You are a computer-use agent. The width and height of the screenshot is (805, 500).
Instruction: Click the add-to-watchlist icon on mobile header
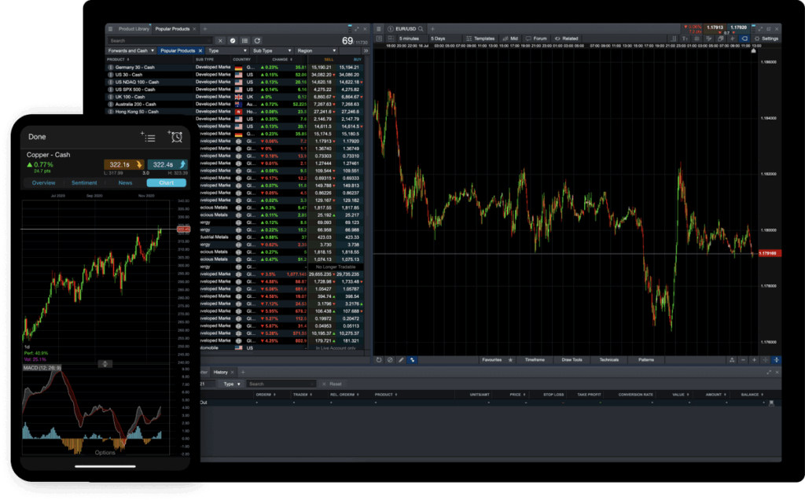click(x=148, y=137)
